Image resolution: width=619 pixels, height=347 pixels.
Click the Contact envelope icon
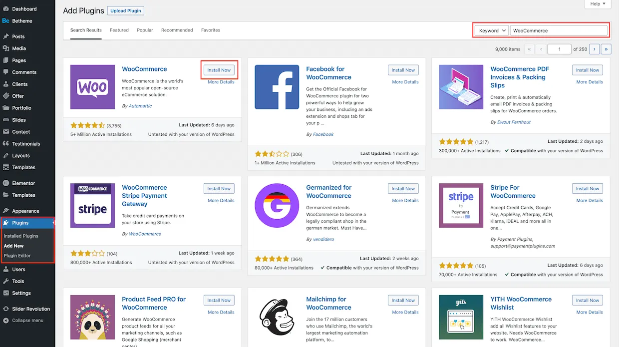(x=6, y=132)
